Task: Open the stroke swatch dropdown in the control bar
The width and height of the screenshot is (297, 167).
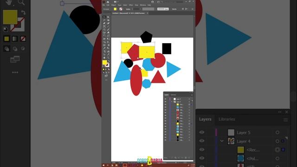Action: tap(123, 9)
